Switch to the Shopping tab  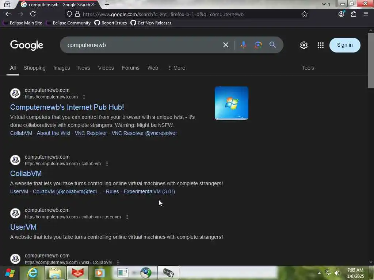[x=35, y=68]
